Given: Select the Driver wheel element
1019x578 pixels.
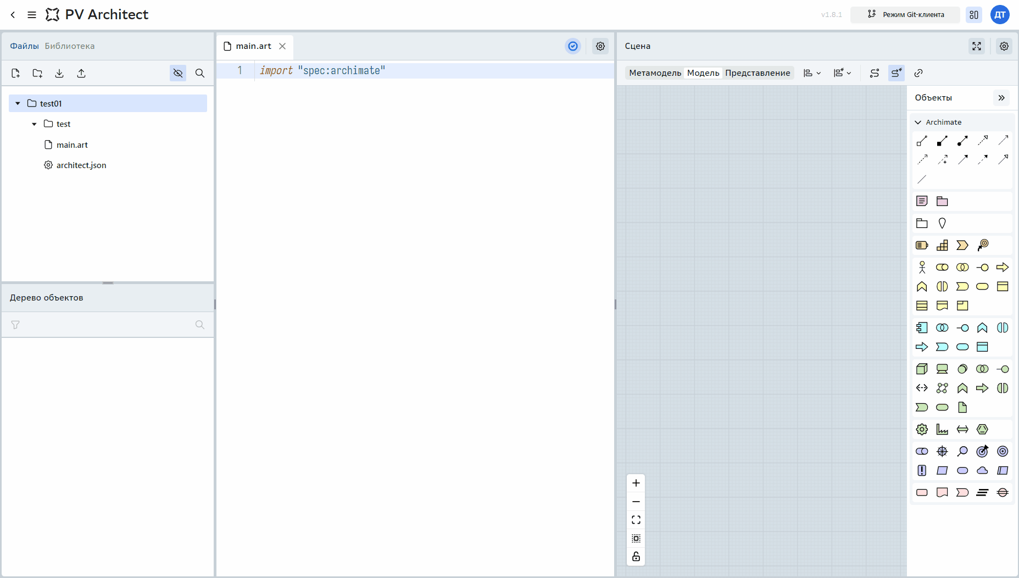Looking at the screenshot, I should point(942,451).
